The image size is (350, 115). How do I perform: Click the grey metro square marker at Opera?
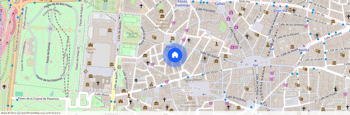[x=171, y=41]
